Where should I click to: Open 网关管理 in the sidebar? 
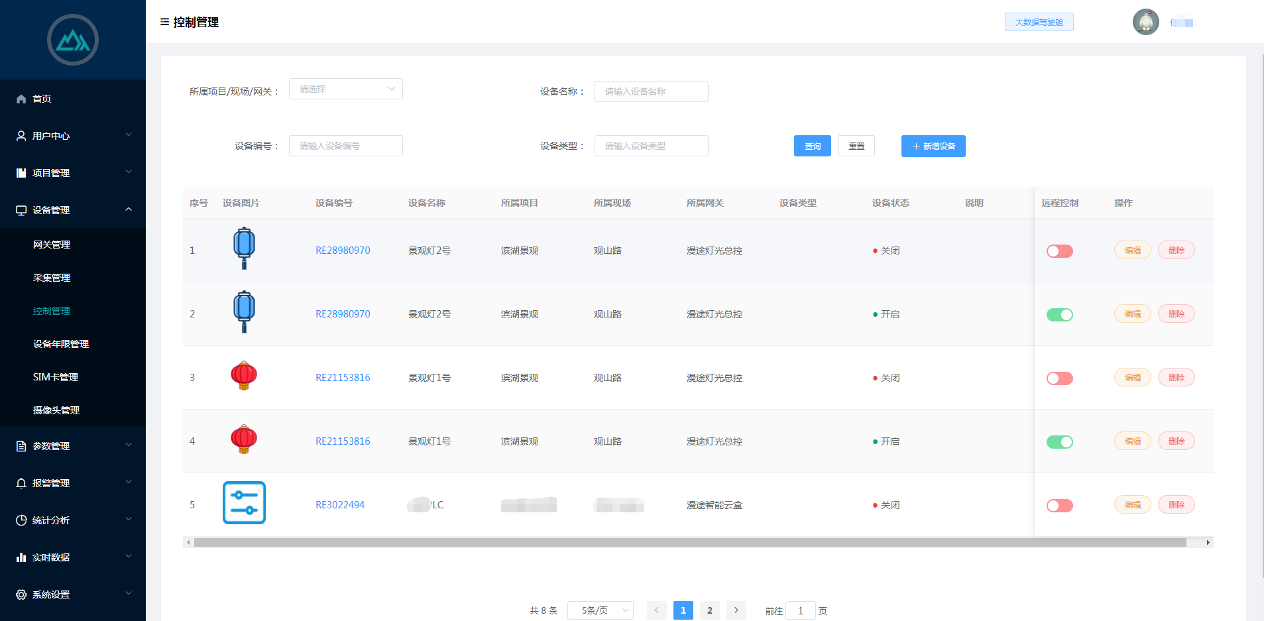(x=52, y=245)
